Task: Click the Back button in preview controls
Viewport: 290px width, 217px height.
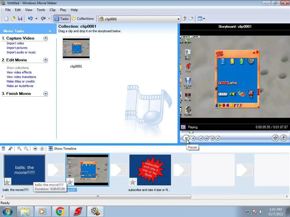Action: pyautogui.click(x=201, y=138)
